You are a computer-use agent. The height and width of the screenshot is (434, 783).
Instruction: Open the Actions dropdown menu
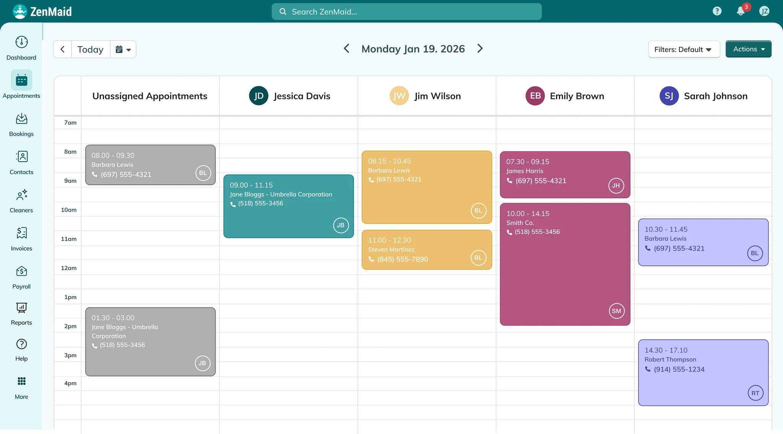[749, 49]
